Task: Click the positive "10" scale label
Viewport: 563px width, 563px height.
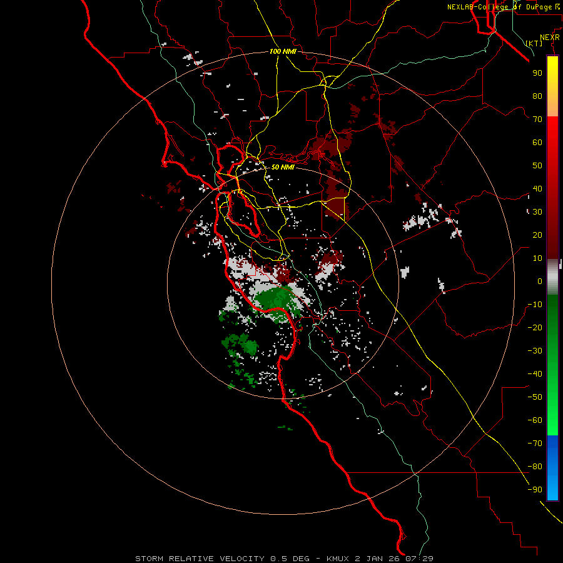Action: [x=537, y=258]
